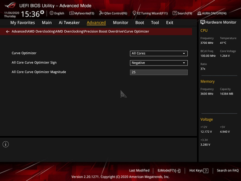Select the Advanced tab
241x181 pixels.
tap(96, 23)
